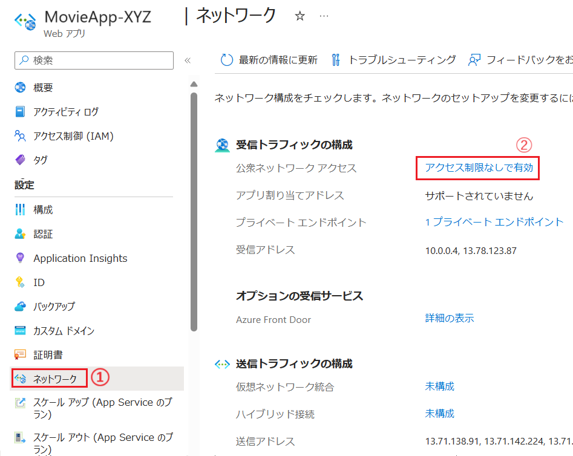Open アクセス制限なしで有効 link
573x456 pixels.
click(x=479, y=168)
